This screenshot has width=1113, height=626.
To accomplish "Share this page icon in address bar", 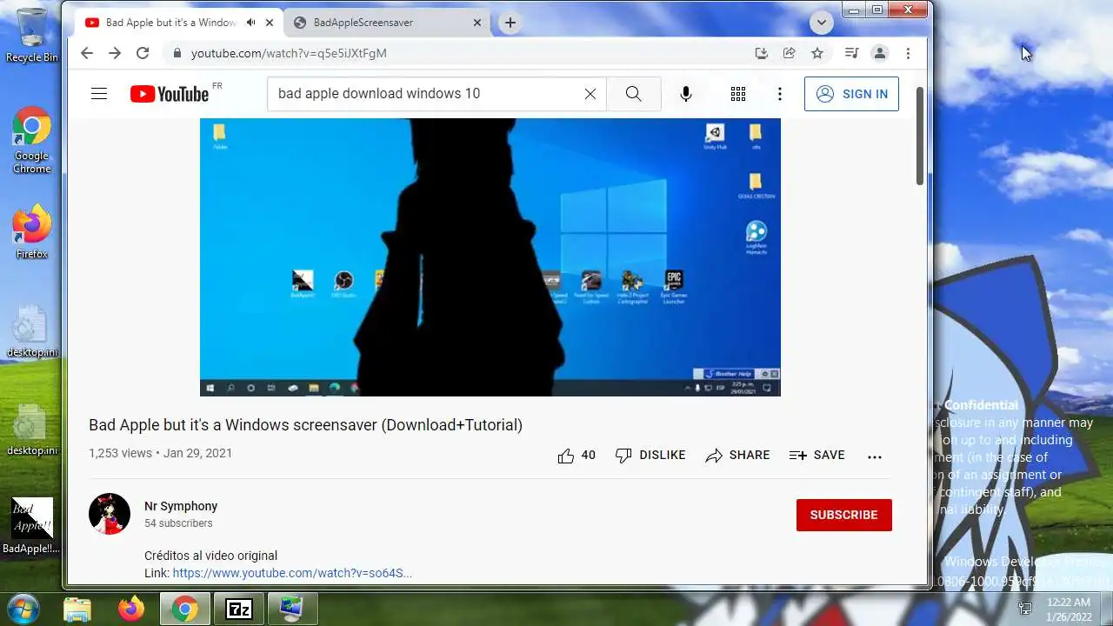I will pos(789,53).
